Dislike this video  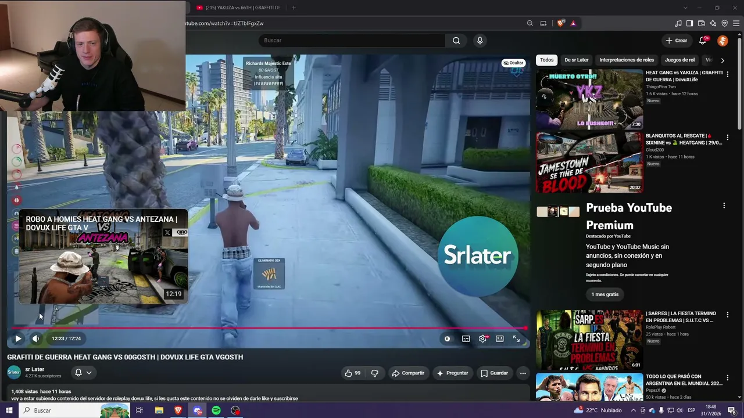tap(374, 373)
